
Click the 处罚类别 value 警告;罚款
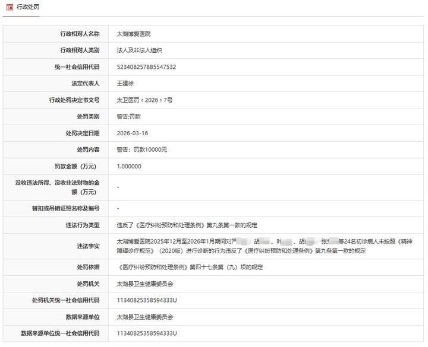[x=129, y=117]
